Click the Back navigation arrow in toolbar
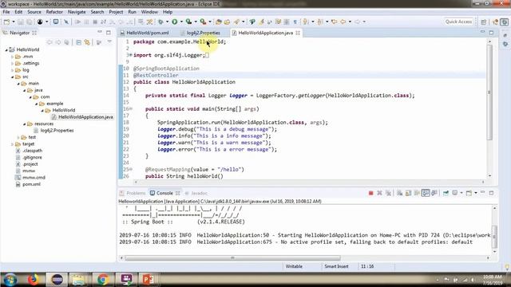The width and height of the screenshot is (511, 287). point(343,22)
